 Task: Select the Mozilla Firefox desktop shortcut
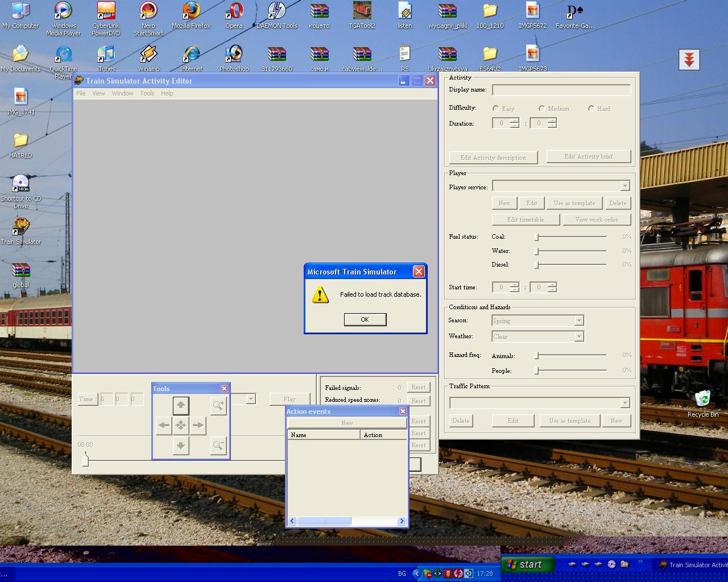tap(191, 15)
